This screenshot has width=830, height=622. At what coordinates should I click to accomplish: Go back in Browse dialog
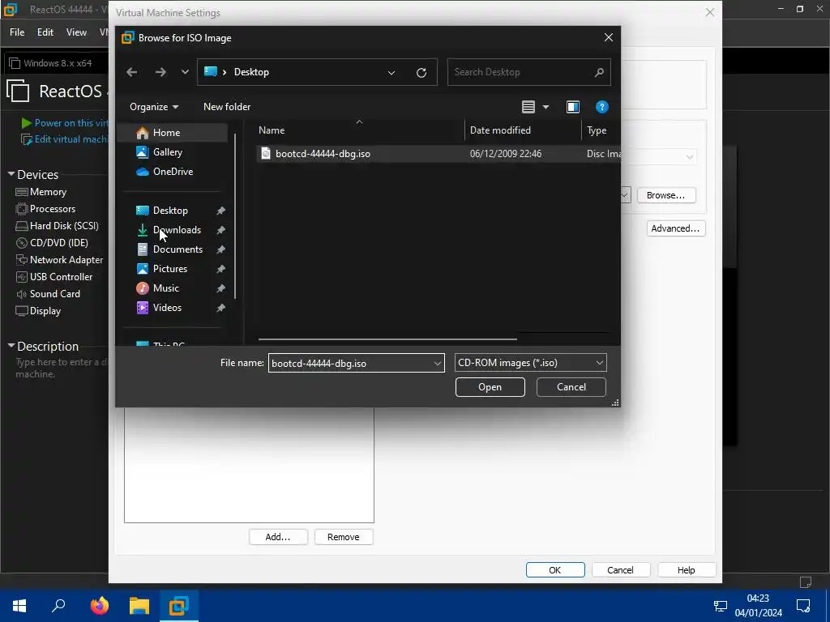[132, 72]
